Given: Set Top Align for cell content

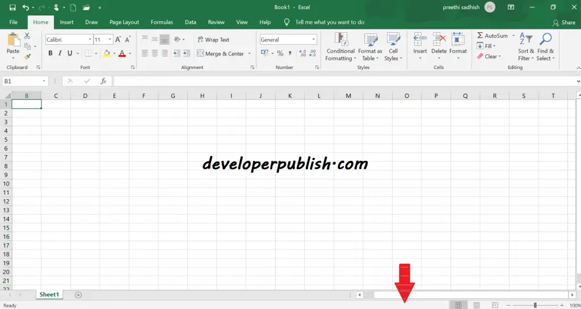Looking at the screenshot, I should (145, 39).
